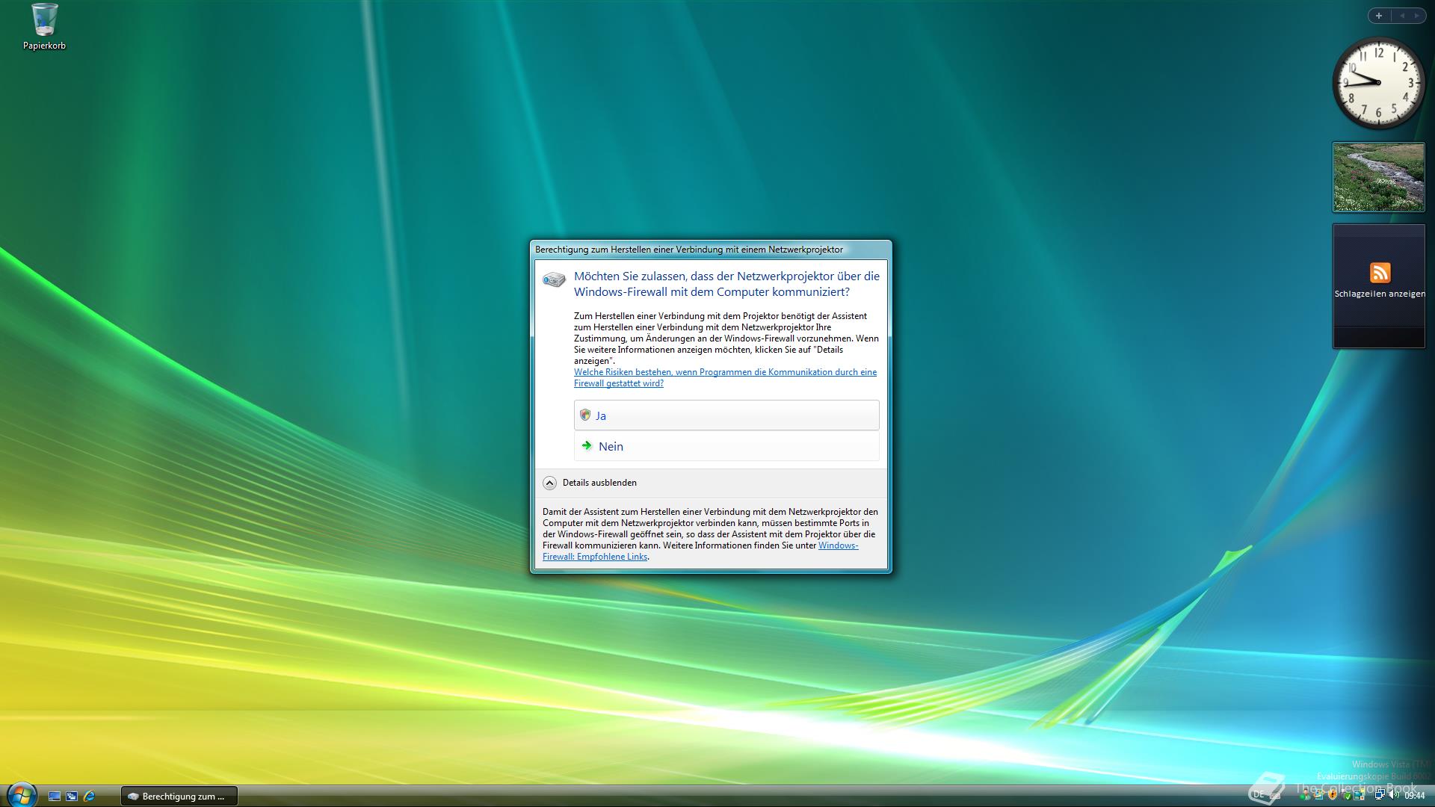Click the analog clock gadget

[1378, 82]
